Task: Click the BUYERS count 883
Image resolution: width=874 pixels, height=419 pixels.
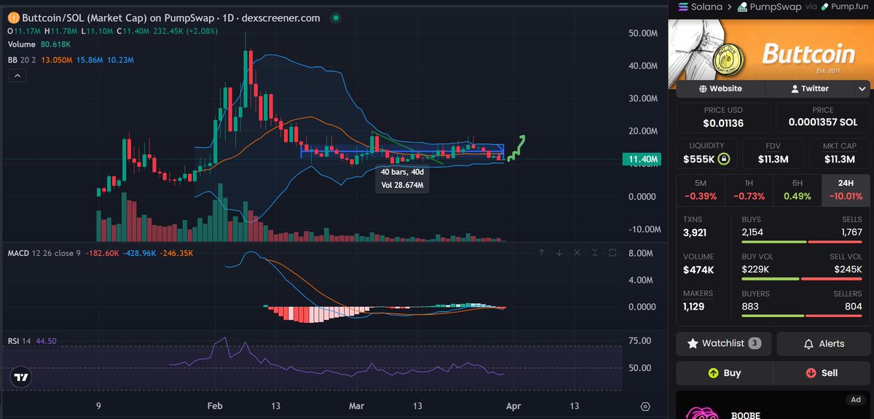Action: pyautogui.click(x=750, y=306)
